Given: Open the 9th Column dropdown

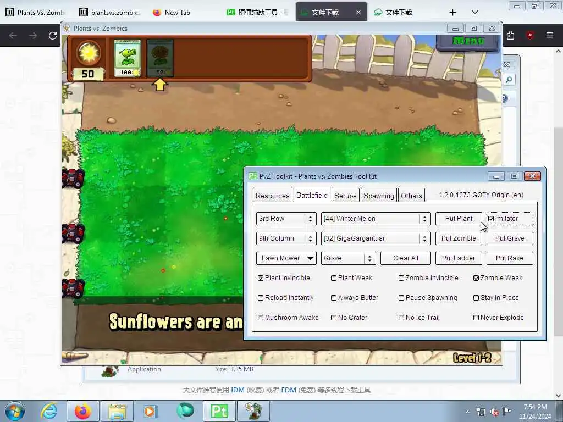Looking at the screenshot, I should [x=286, y=238].
